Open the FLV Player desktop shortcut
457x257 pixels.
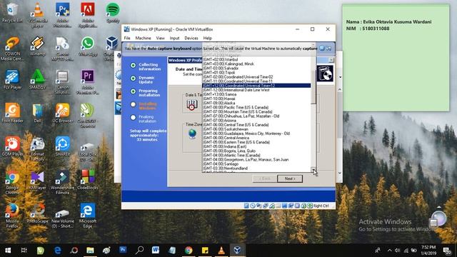[12, 80]
